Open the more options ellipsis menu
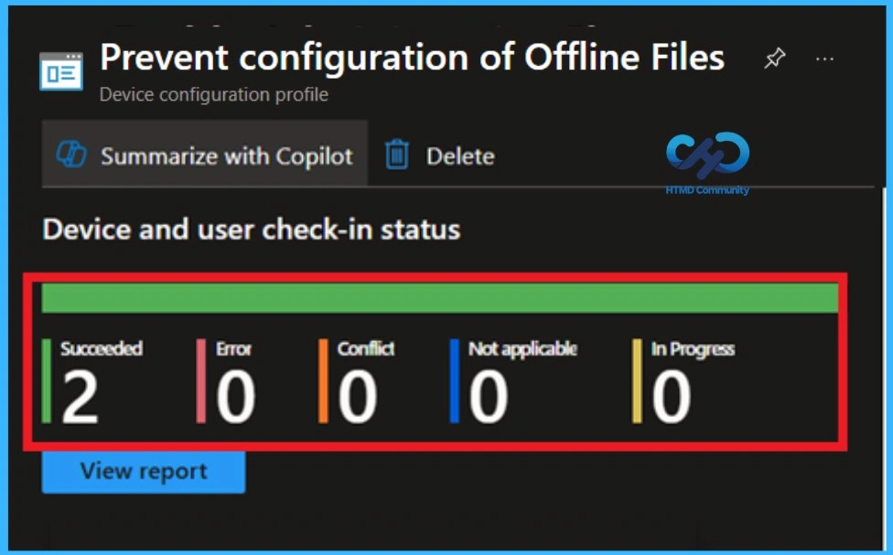Screen dimensions: 893x555 824,58
